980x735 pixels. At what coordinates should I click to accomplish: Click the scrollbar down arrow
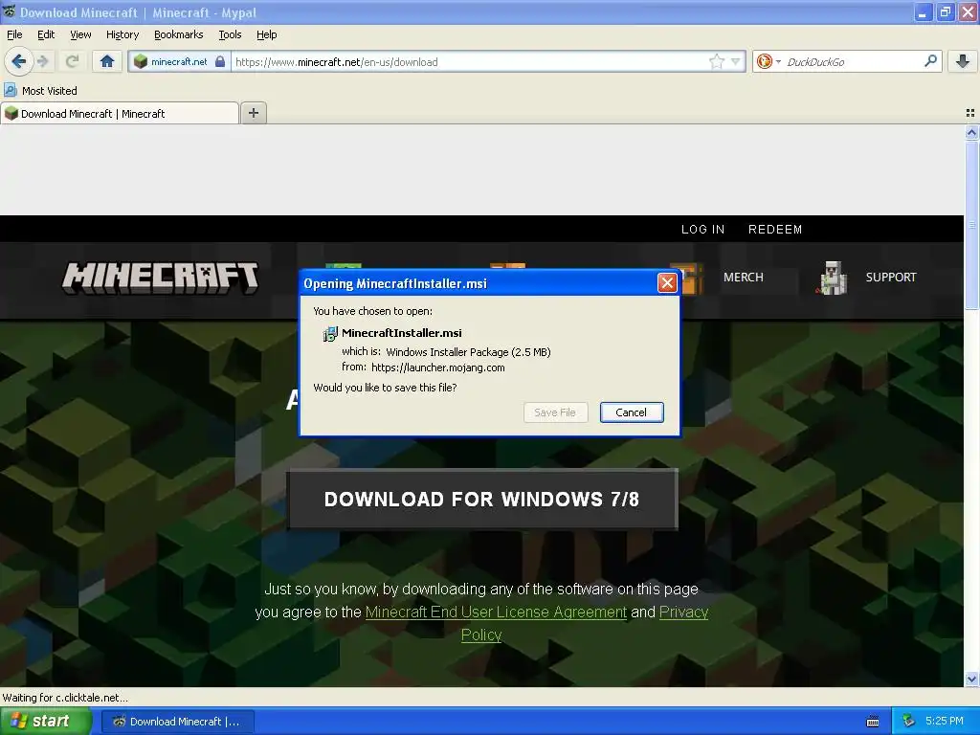pyautogui.click(x=971, y=679)
